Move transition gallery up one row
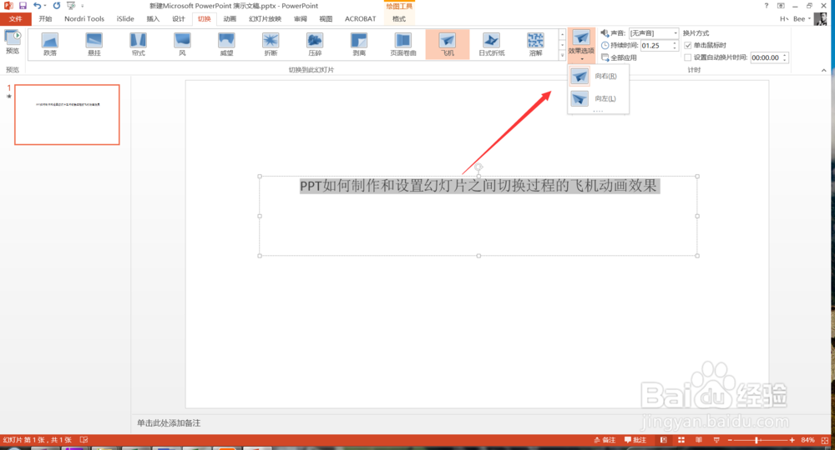The height and width of the screenshot is (450, 835). point(562,34)
